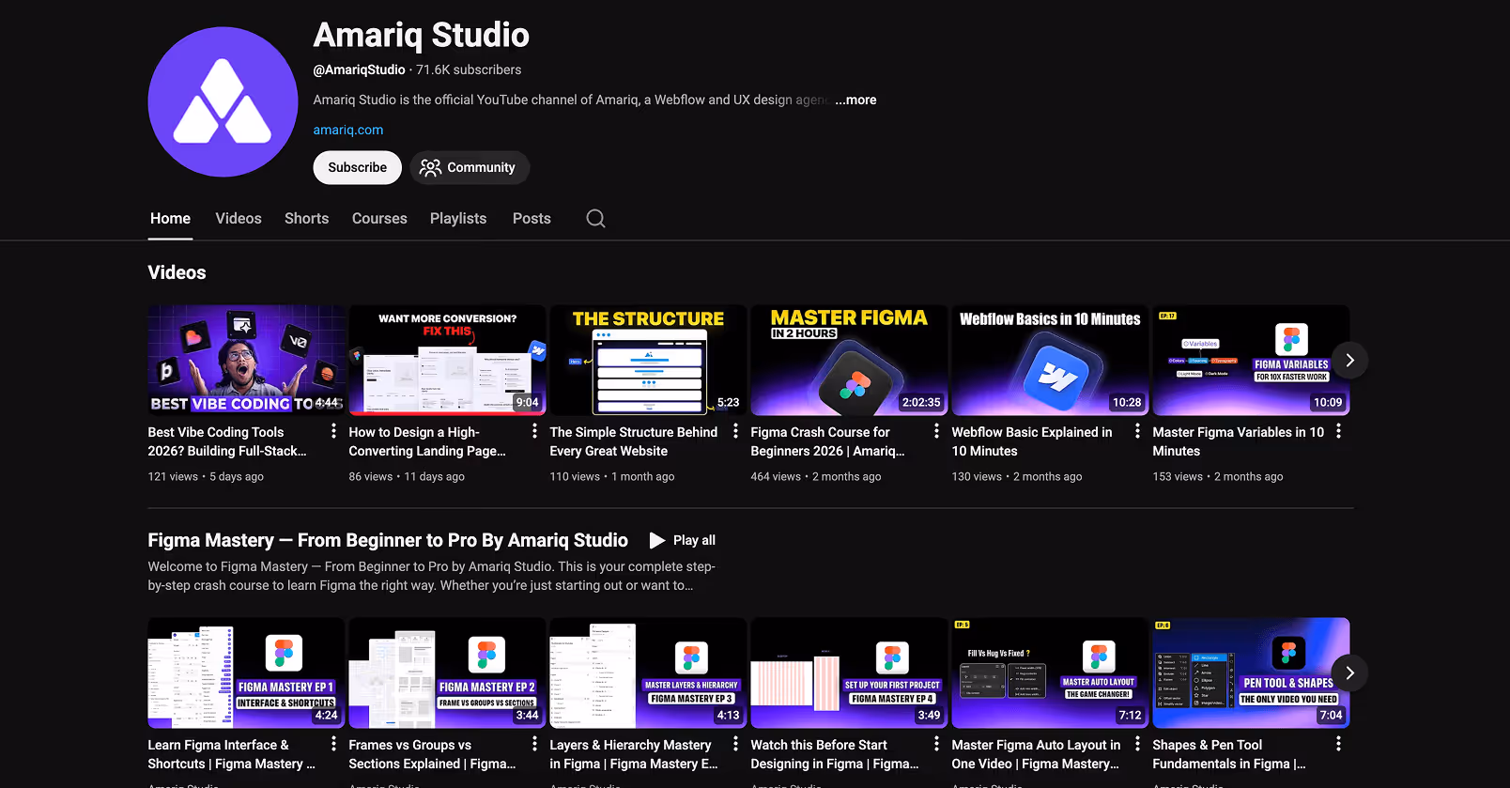Screen dimensions: 1510x788
Task: Open The Structure video thumbnail
Action: (x=648, y=360)
